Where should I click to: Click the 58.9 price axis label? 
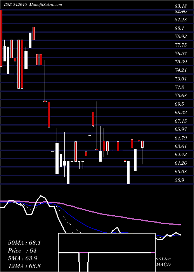(x=179, y=180)
